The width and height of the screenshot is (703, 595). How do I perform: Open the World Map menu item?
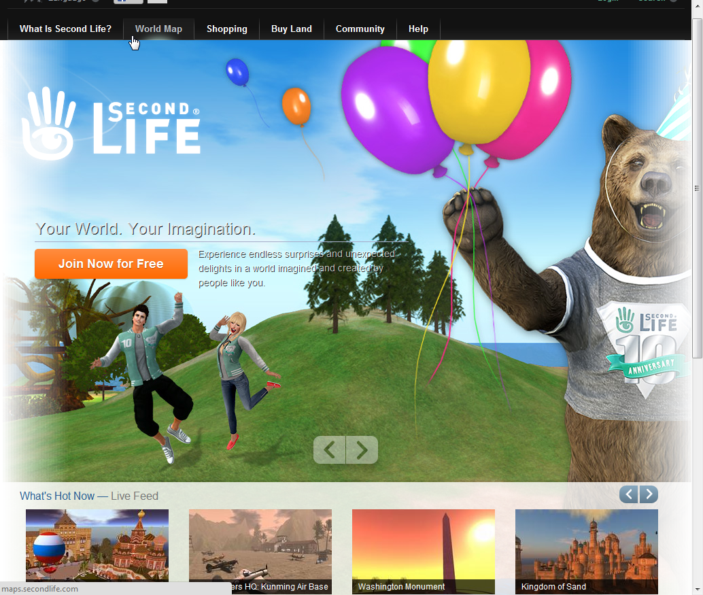point(158,29)
